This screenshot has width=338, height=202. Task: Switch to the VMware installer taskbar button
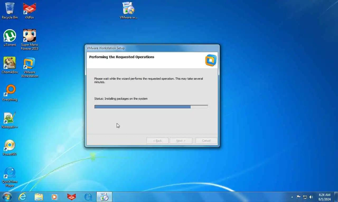[x=104, y=197]
